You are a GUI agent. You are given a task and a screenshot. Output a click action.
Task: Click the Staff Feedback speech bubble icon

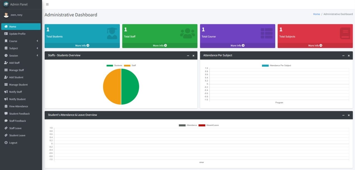click(6, 121)
